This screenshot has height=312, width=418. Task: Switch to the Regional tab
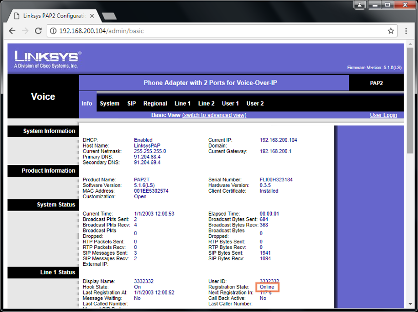(x=155, y=103)
